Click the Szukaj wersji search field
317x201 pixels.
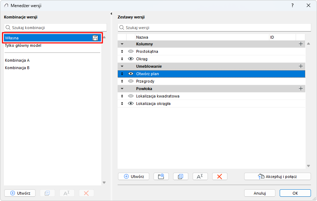(x=214, y=28)
